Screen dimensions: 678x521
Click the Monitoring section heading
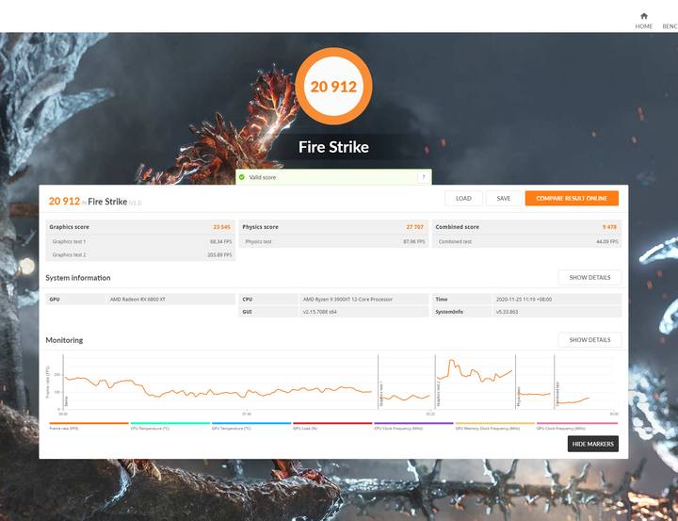[x=64, y=340]
